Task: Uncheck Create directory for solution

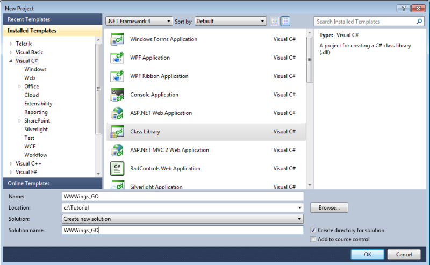Action: coord(313,230)
